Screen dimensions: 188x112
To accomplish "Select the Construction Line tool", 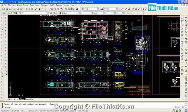I will (126, 9).
